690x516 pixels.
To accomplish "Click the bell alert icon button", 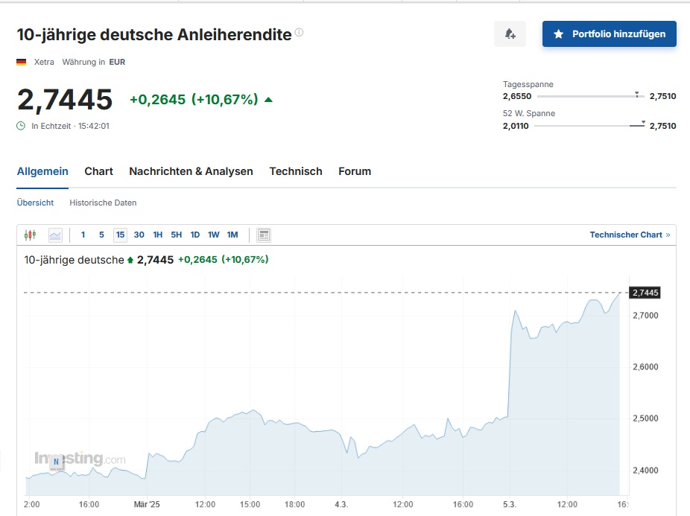I will [x=510, y=34].
